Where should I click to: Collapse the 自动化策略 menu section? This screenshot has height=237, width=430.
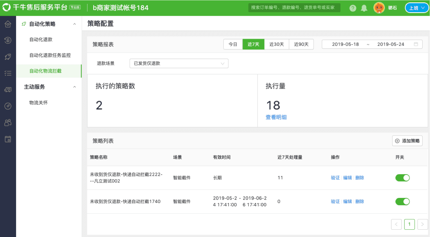74,24
